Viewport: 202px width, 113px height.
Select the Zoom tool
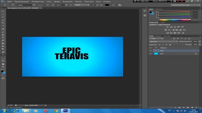(3, 67)
